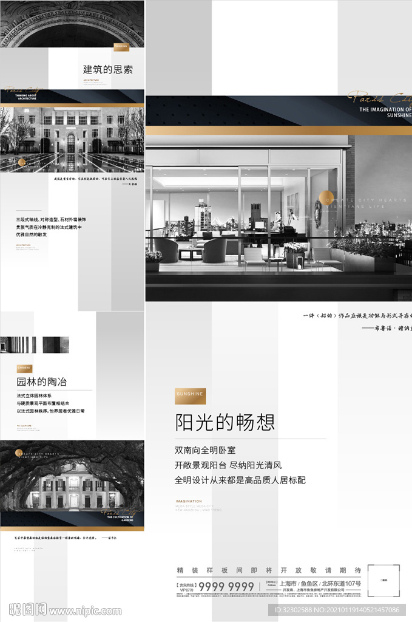Image resolution: width=412 pixels, height=622 pixels.
Task: Click the text line 双南向全明卧室
Action: tap(205, 450)
